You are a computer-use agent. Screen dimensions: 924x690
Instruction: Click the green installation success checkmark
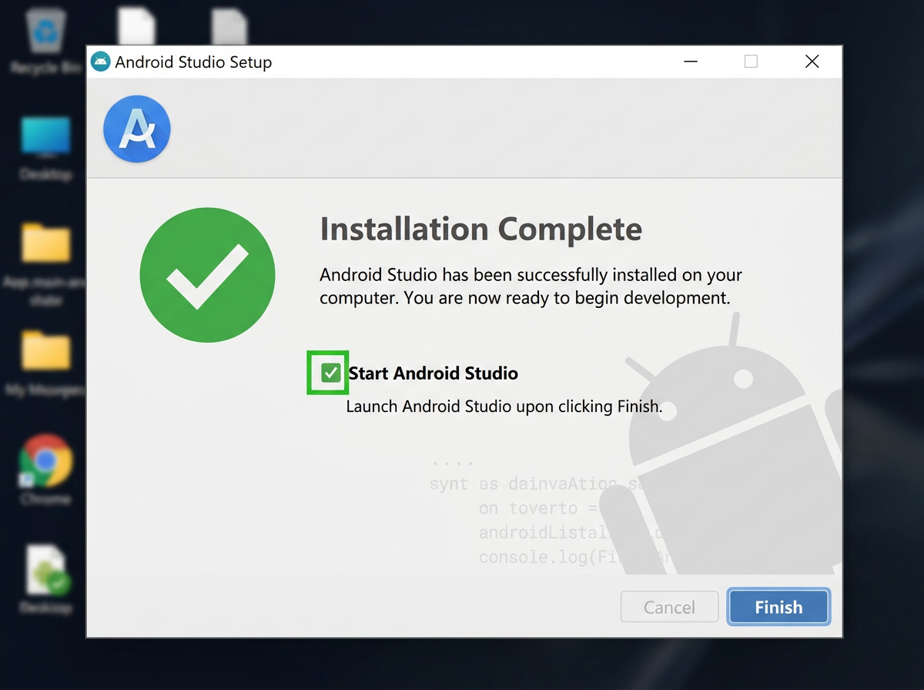207,275
